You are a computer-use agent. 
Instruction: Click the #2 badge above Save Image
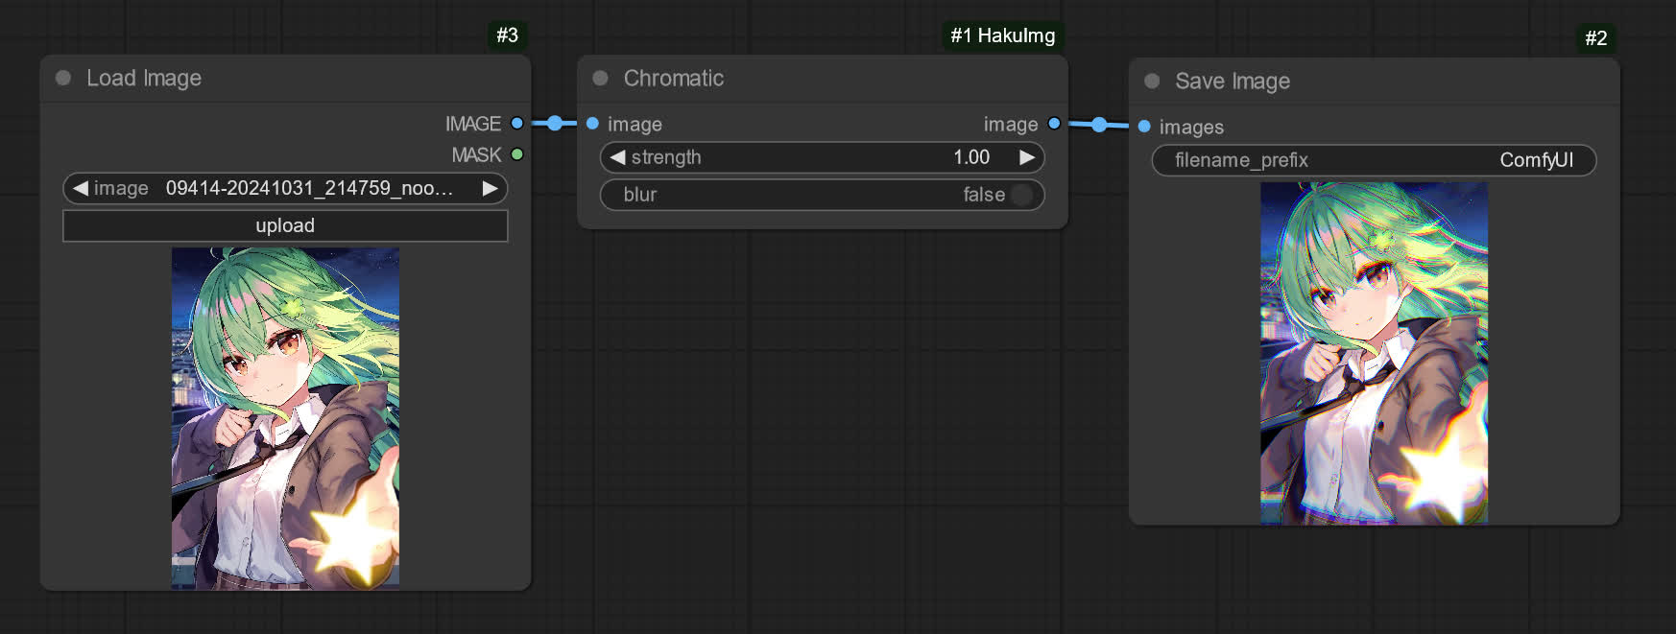pos(1595,37)
